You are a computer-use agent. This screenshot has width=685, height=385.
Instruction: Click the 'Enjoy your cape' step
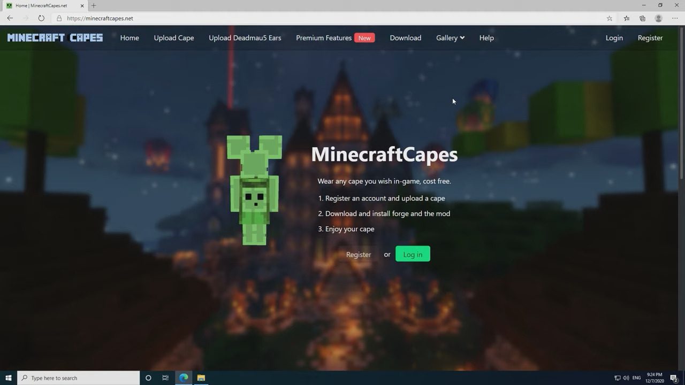[x=349, y=229]
